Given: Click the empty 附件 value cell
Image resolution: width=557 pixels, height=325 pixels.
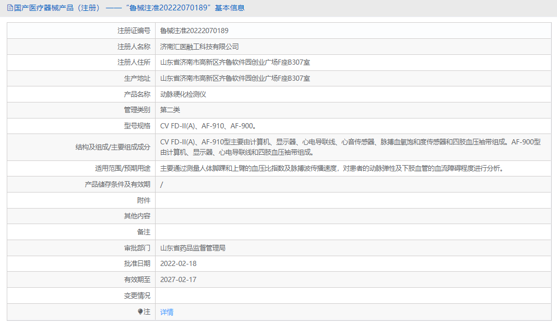Looking at the screenshot, I should click(311, 200).
